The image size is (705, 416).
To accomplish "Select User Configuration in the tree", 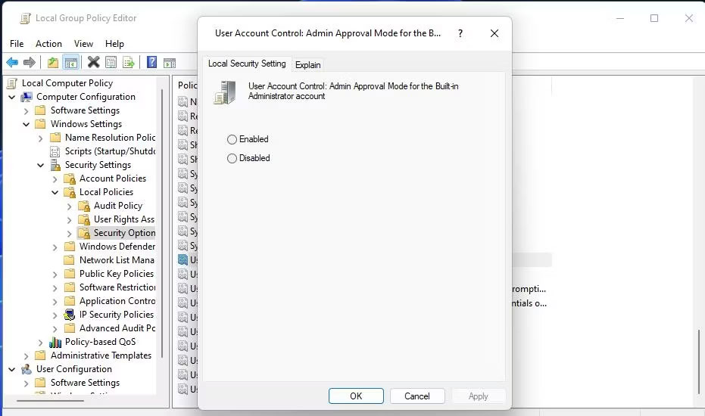I will click(x=74, y=369).
